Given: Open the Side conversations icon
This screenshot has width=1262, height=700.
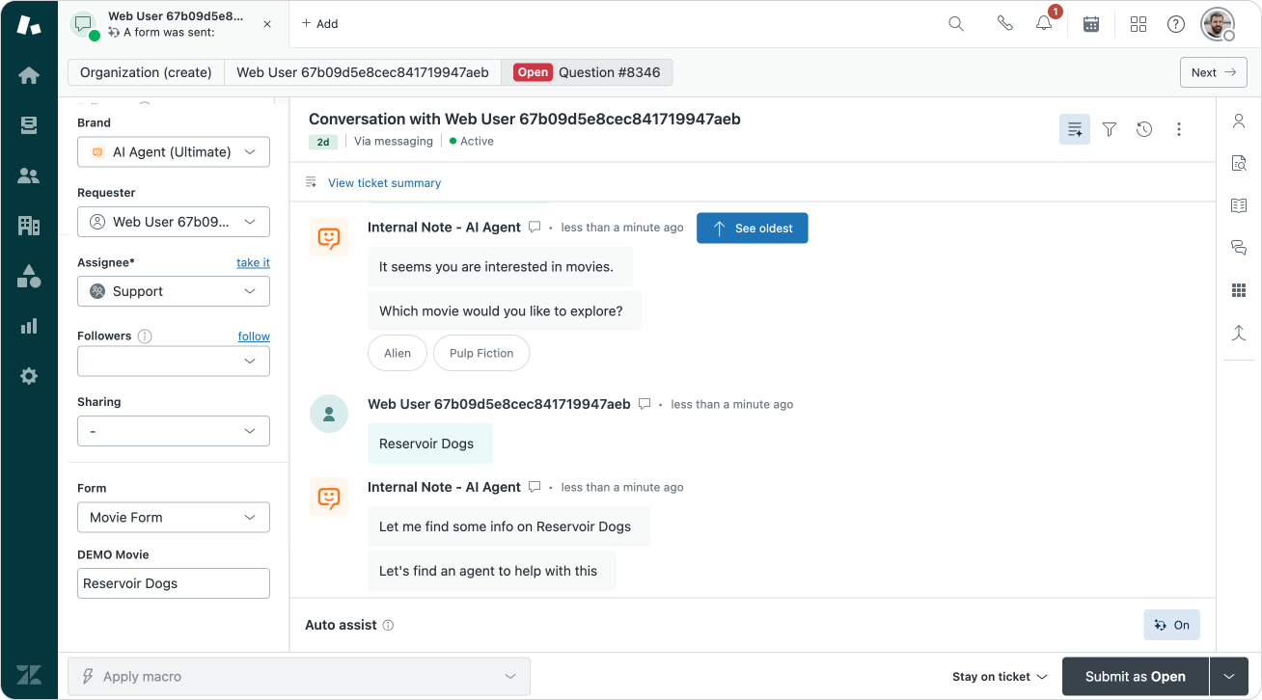Looking at the screenshot, I should tap(1239, 248).
